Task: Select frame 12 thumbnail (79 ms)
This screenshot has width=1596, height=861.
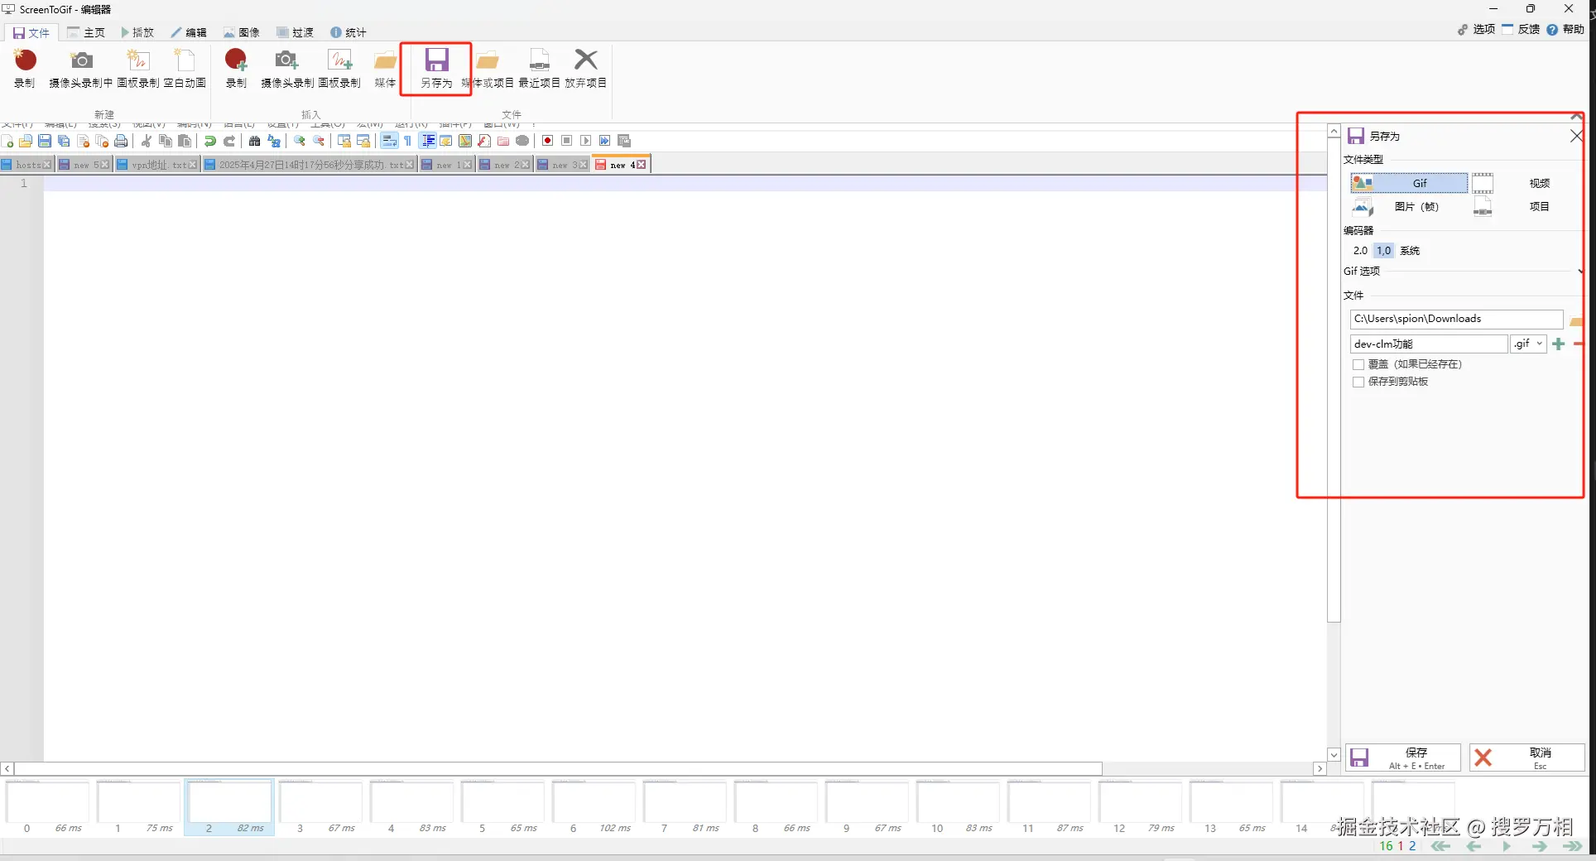Action: click(1140, 807)
